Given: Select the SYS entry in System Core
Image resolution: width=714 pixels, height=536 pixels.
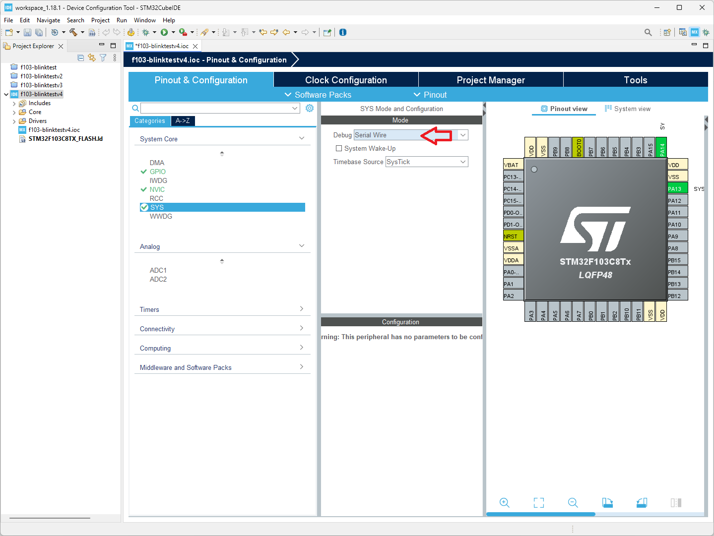Looking at the screenshot, I should [x=156, y=207].
